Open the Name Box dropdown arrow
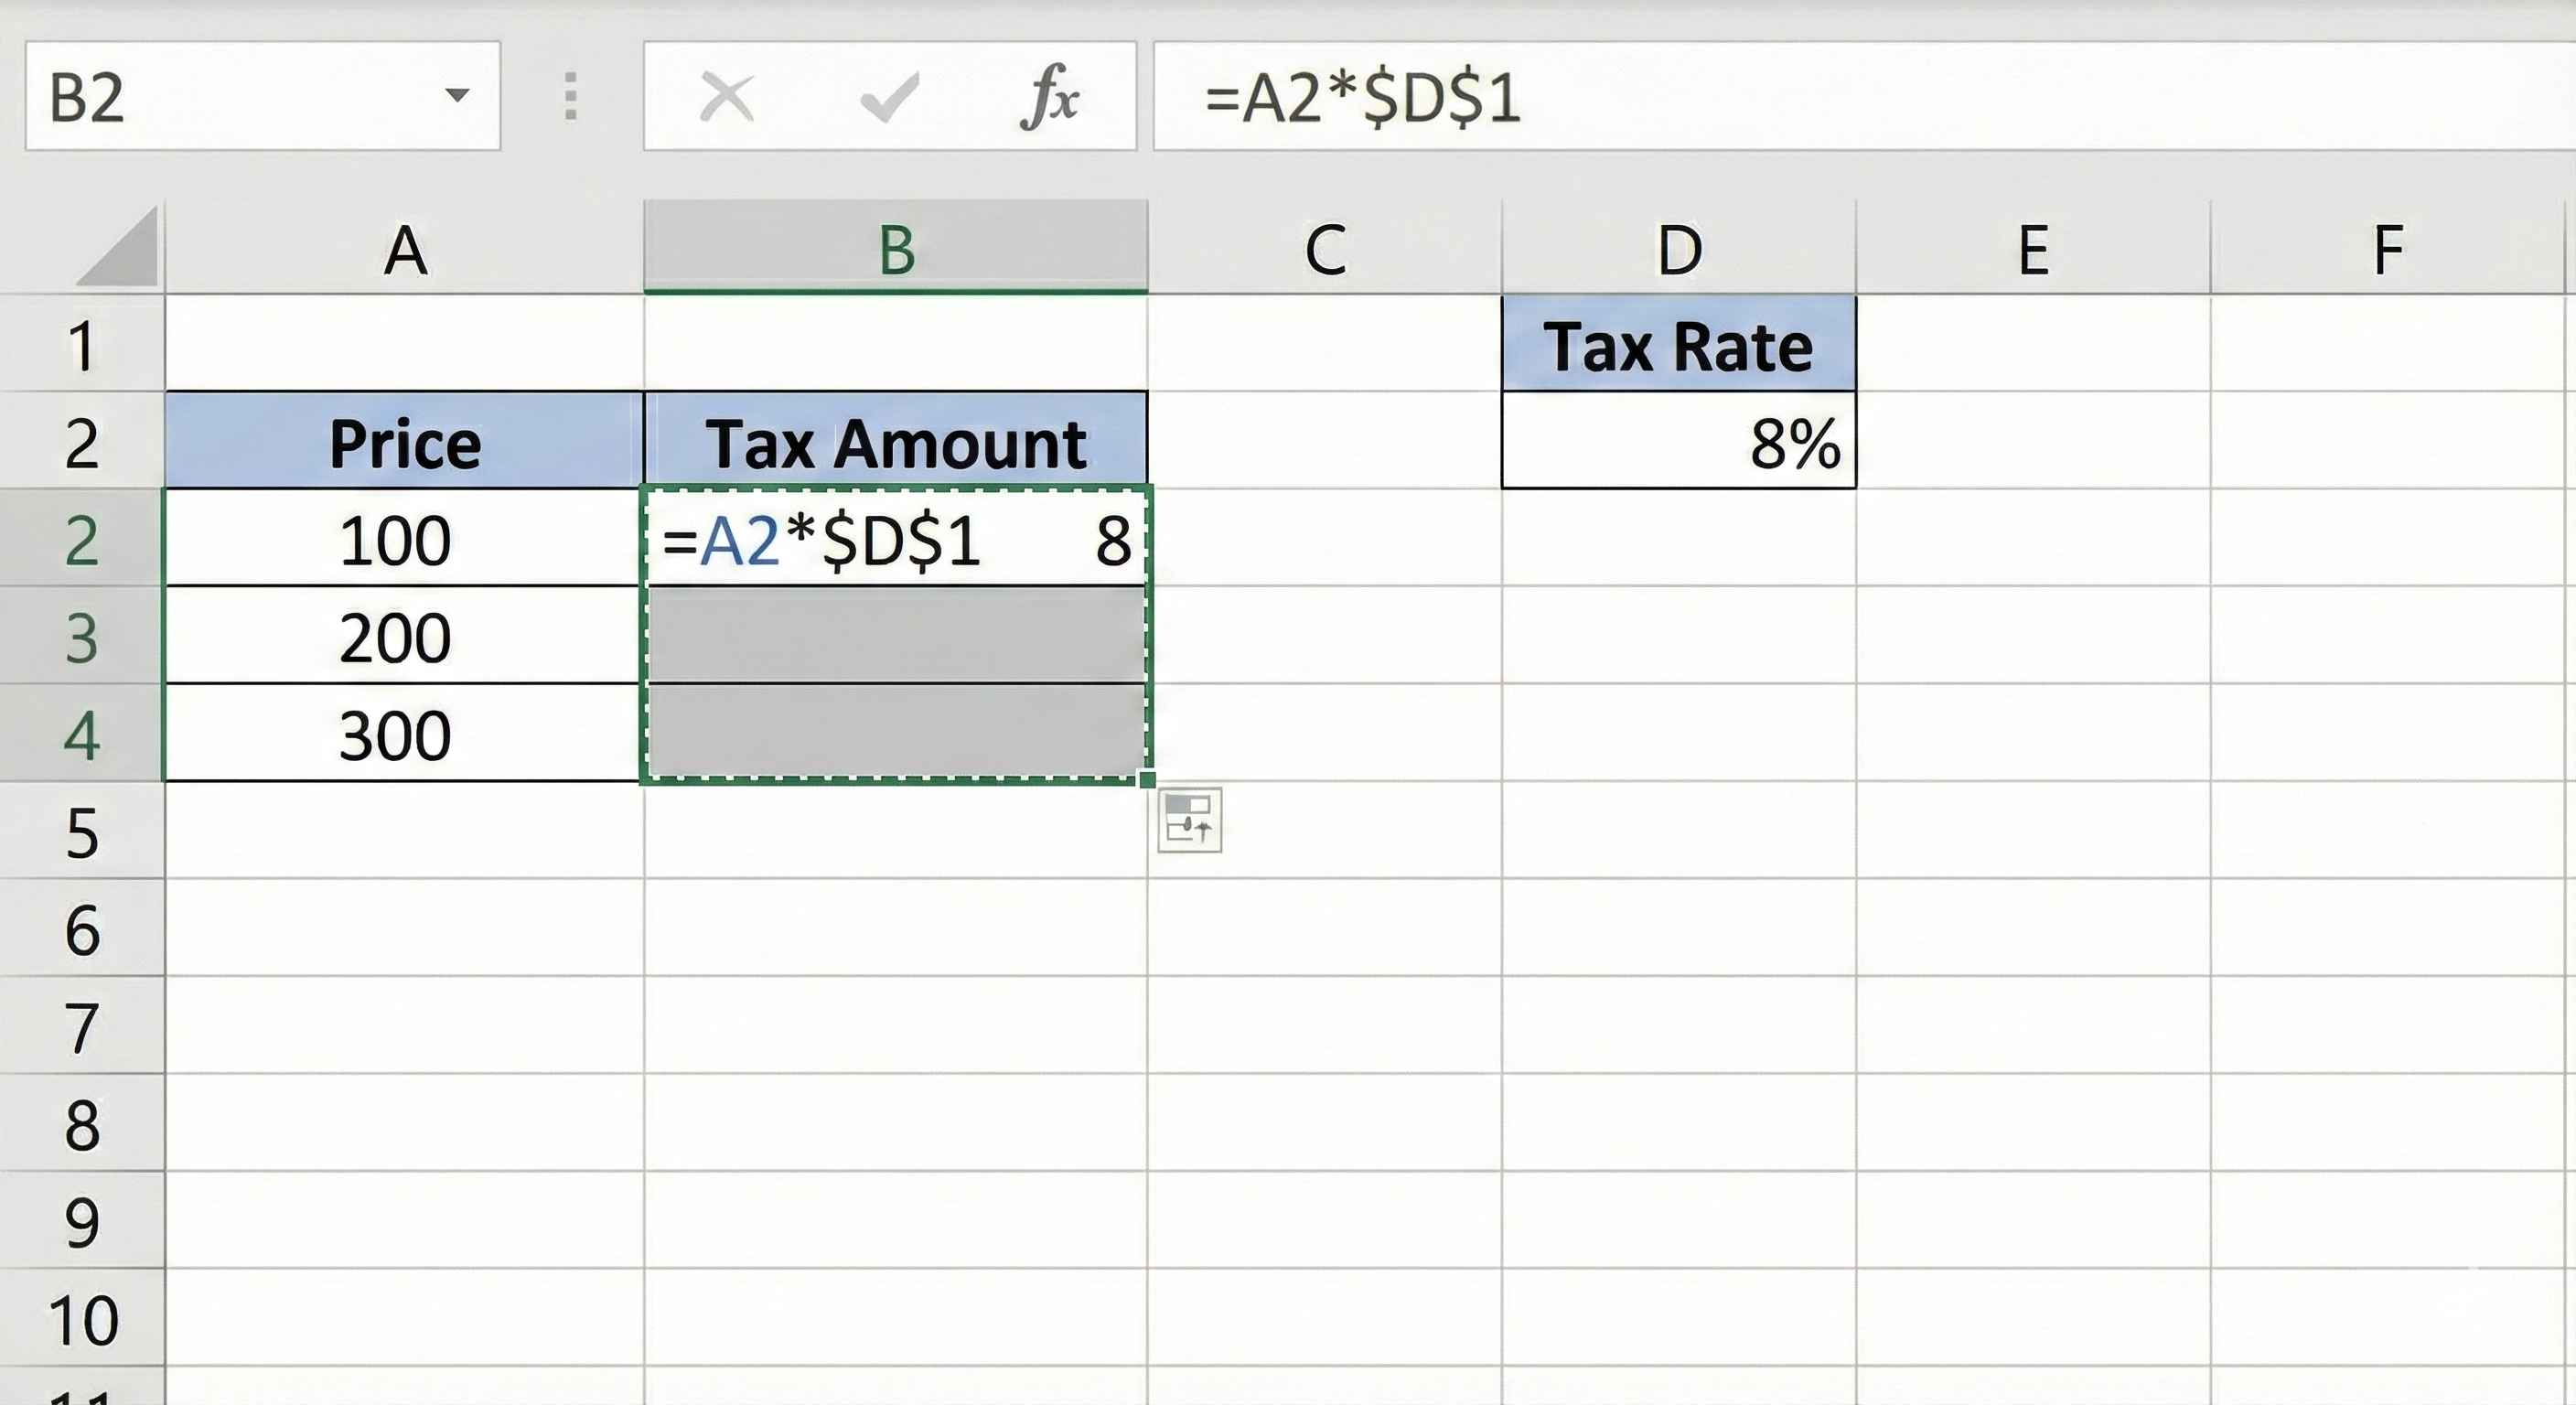 tap(456, 97)
